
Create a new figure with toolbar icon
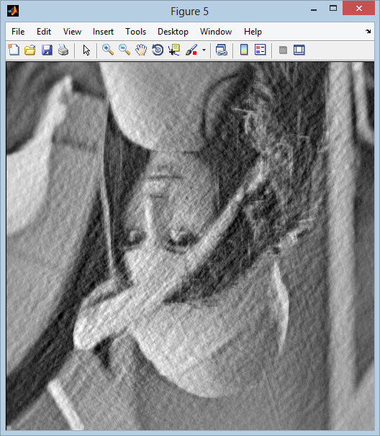pyautogui.click(x=14, y=50)
